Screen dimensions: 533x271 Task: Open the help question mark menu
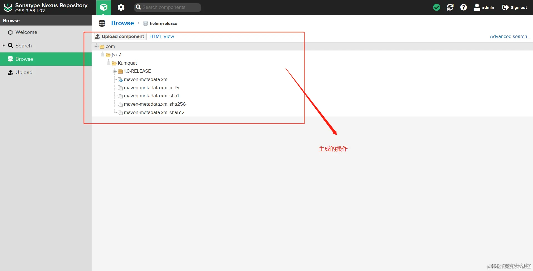463,7
